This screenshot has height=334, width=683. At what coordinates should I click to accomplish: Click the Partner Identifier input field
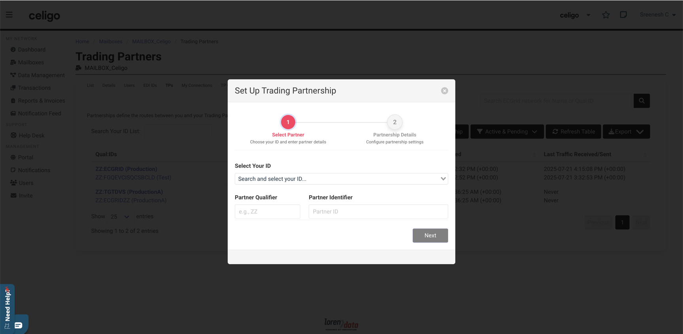coord(378,211)
